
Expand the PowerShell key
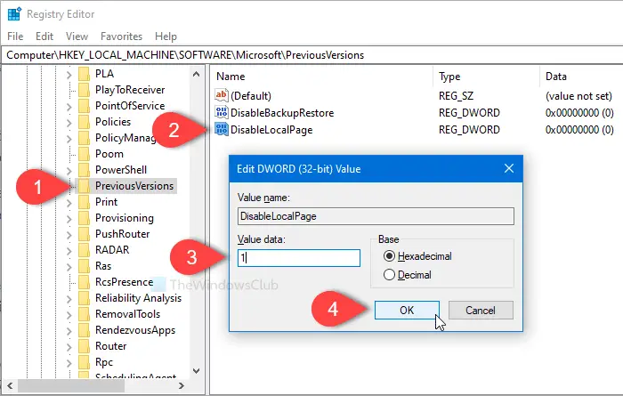(x=69, y=170)
